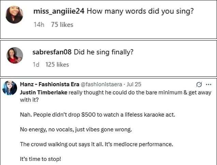View the 75 likes on the first comment
217x165 pixels.
62,25
